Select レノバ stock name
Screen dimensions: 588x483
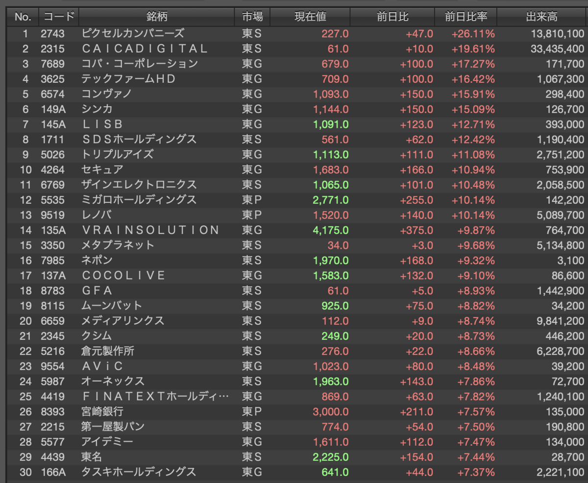[97, 215]
